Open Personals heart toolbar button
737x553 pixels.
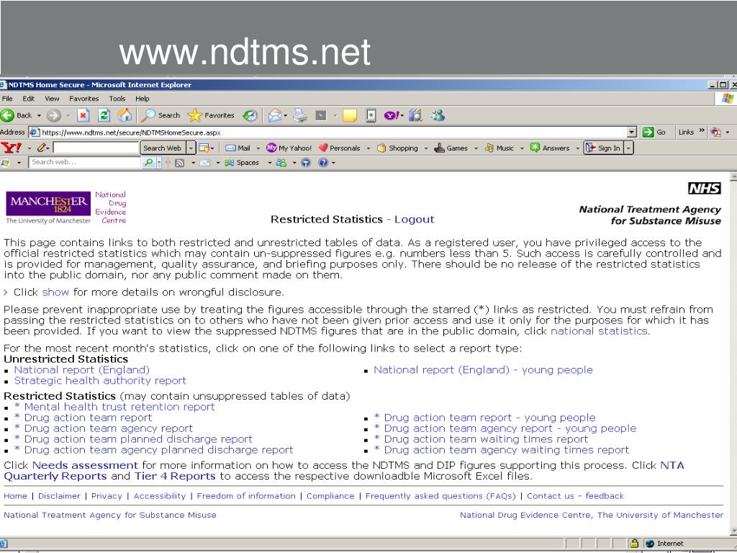click(339, 148)
